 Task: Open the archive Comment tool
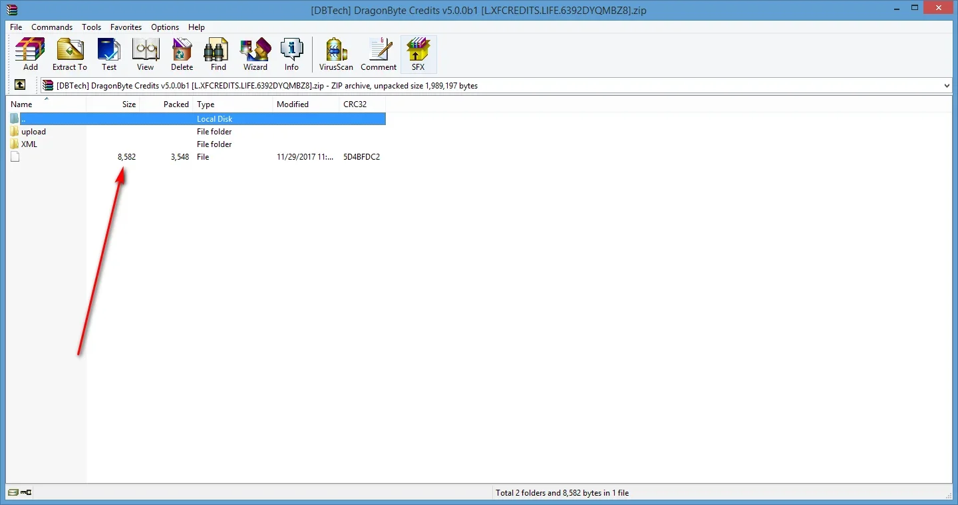pos(379,54)
